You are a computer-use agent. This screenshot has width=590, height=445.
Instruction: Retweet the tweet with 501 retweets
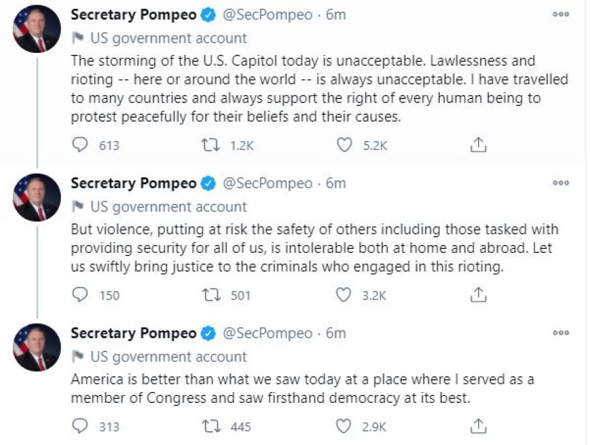[x=211, y=294]
